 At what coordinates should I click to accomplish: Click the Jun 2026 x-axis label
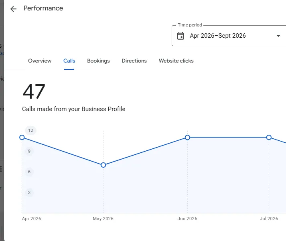[187, 219]
